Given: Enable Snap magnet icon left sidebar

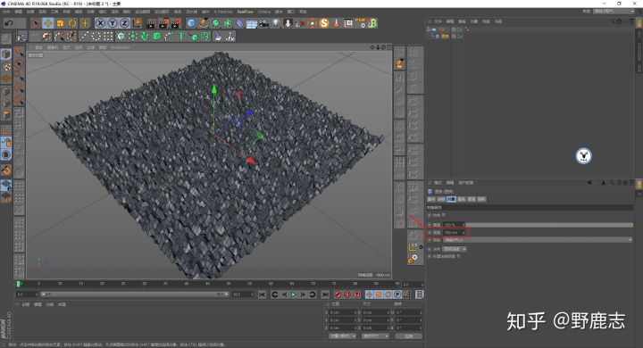Looking at the screenshot, I should (5, 170).
